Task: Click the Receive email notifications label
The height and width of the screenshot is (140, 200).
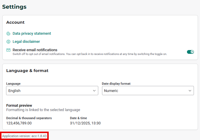Action: (x=35, y=50)
